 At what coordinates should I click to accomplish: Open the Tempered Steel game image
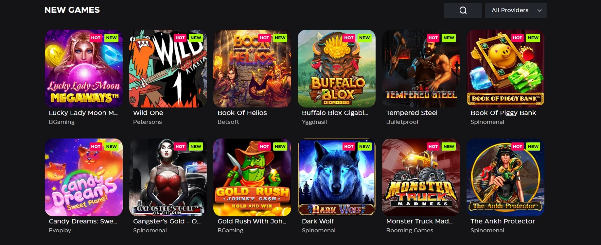pos(421,69)
